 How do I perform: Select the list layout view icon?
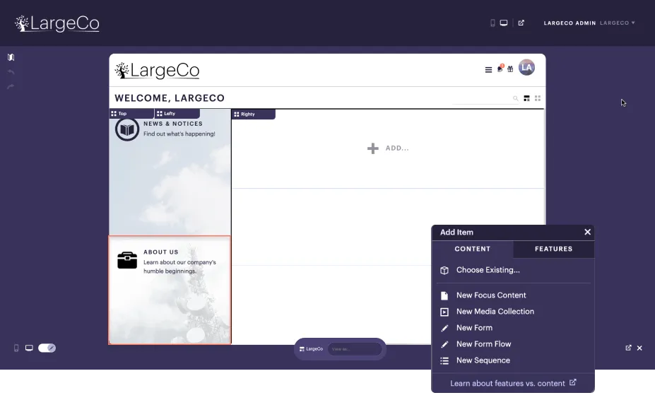527,98
